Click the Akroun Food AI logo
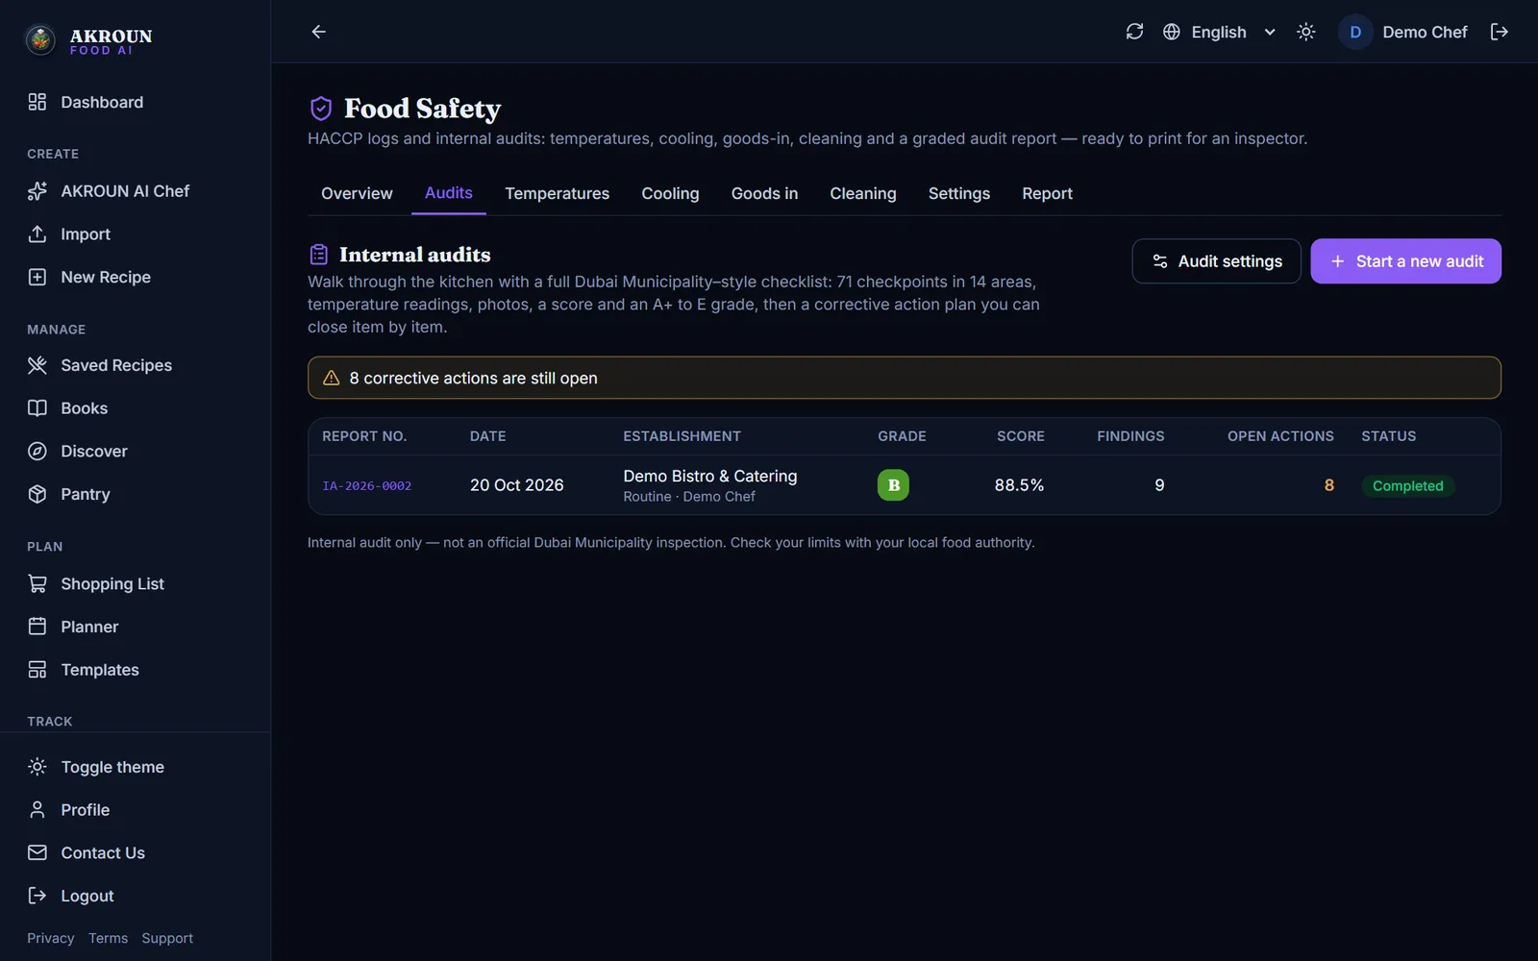The image size is (1538, 961). [88, 39]
